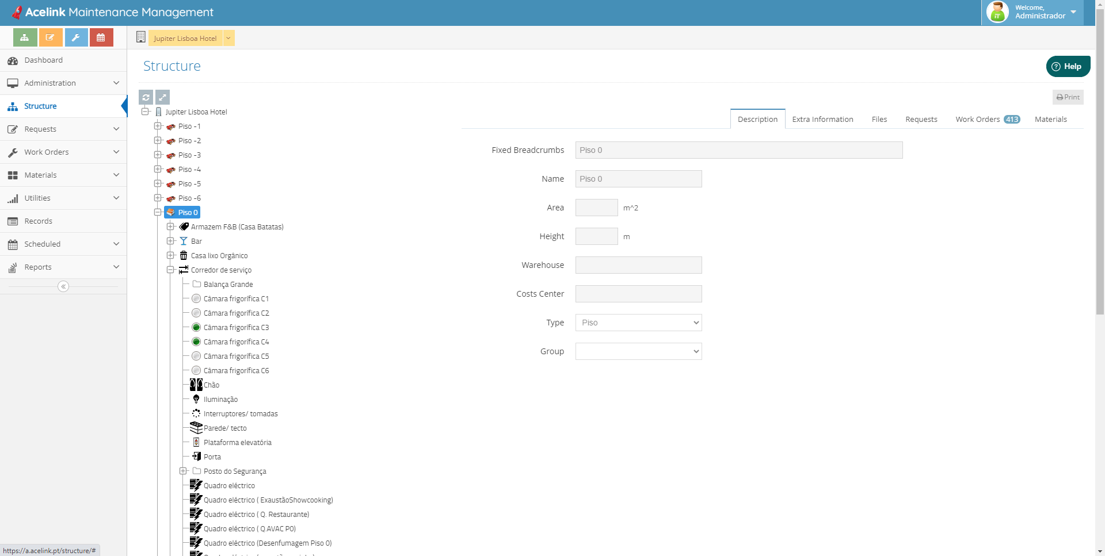
Task: Open the red calendar scheduled icon
Action: pyautogui.click(x=101, y=37)
